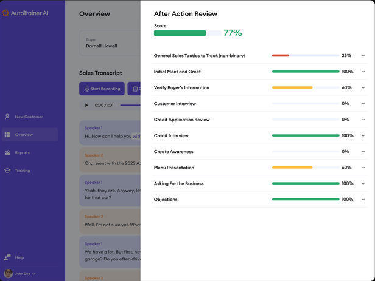Play the sales transcript audio

[x=86, y=105]
